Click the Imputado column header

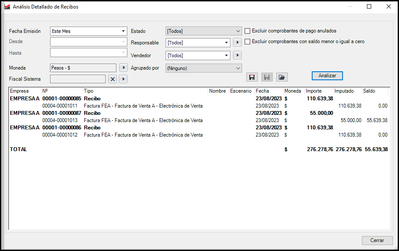[x=347, y=91]
